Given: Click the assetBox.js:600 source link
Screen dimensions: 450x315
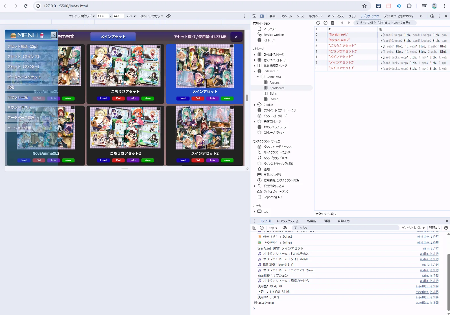Looking at the screenshot, I should click(427, 303).
